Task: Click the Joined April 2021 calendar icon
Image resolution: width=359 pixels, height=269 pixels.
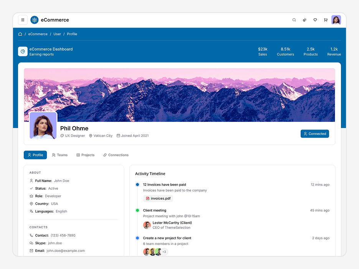Action: pos(118,135)
